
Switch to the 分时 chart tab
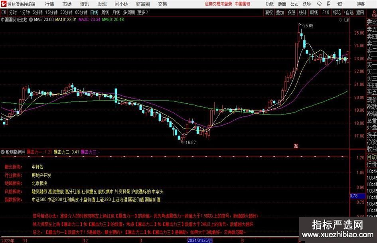click(x=13, y=12)
